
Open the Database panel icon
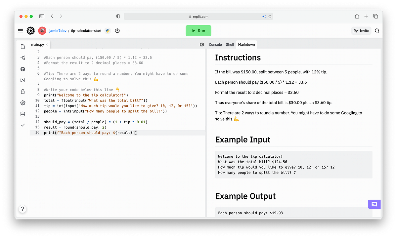[22, 114]
